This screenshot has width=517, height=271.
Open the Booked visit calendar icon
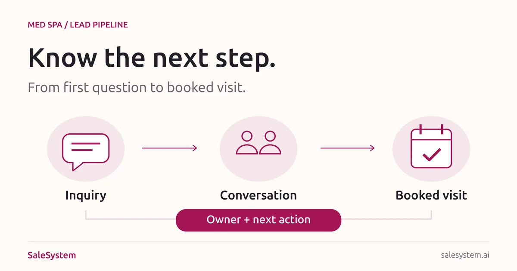coord(431,146)
